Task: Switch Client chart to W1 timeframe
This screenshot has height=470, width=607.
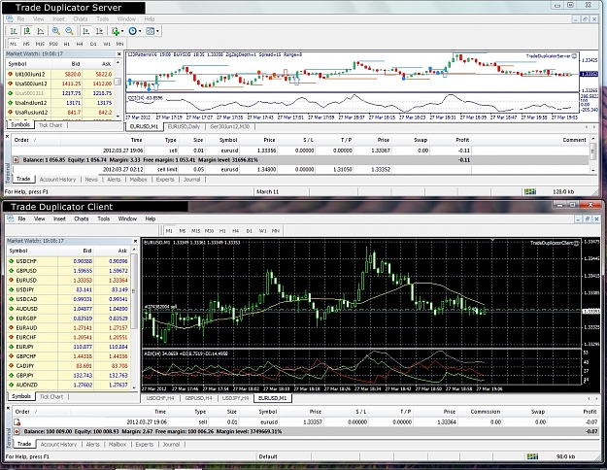Action: [x=262, y=231]
